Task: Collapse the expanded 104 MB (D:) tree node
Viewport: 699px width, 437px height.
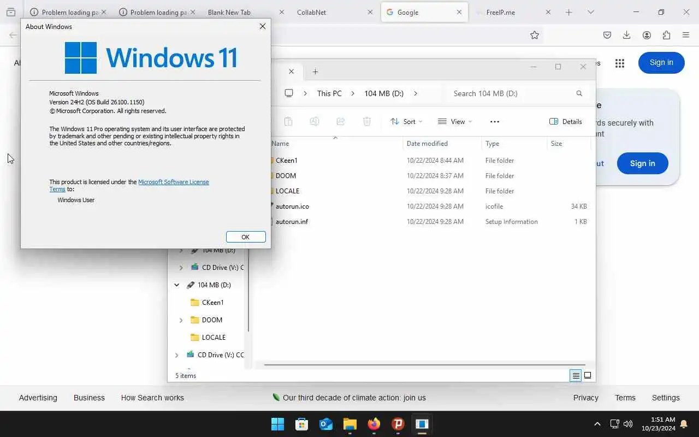Action: (x=176, y=285)
